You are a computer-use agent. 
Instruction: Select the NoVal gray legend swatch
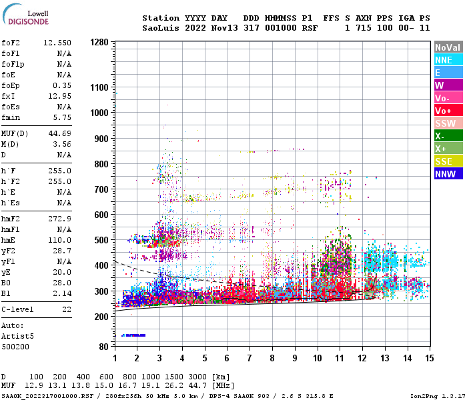(448, 47)
